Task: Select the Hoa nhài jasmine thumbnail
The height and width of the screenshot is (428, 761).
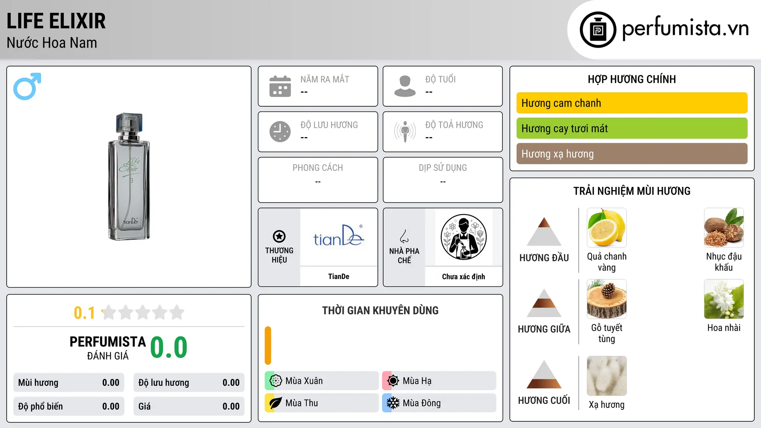Action: [x=724, y=299]
